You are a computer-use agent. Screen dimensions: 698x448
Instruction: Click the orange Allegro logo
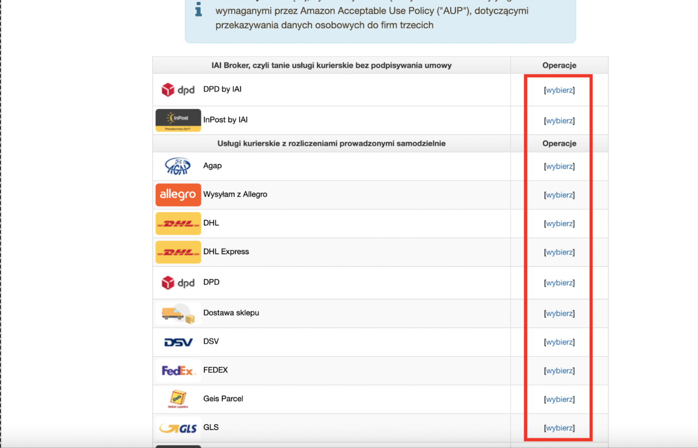pos(178,195)
